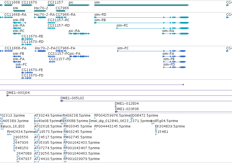
Task: Select the CG11670-RD transcript label
Action: click(32, 42)
